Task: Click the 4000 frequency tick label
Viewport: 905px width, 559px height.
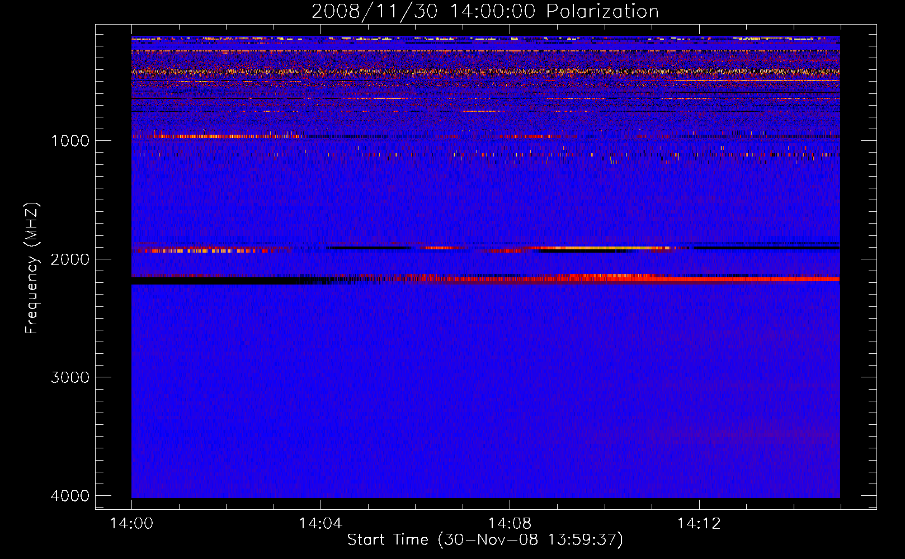Action: pos(70,496)
